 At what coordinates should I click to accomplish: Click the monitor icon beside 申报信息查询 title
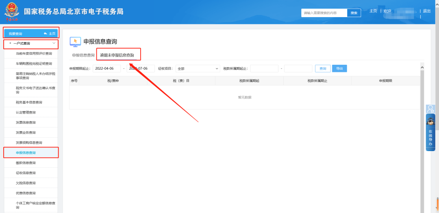point(75,42)
